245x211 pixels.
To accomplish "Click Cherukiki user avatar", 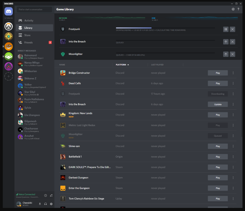I will click(19, 204).
